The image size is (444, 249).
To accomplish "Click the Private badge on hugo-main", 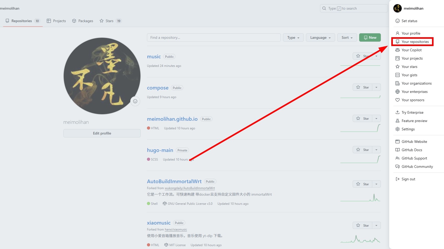I will [182, 150].
